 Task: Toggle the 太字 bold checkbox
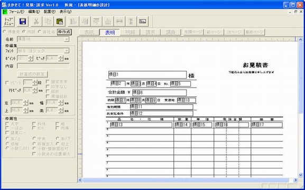[x=7, y=123]
